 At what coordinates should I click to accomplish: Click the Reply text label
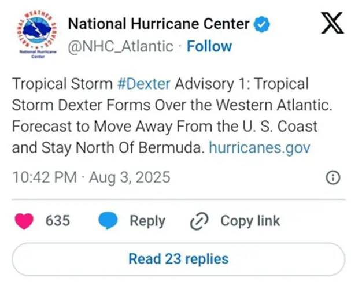click(x=147, y=221)
